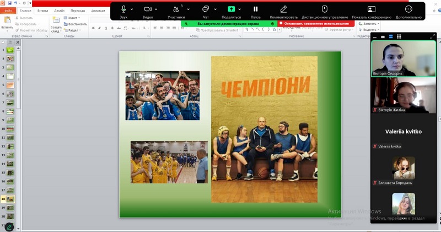
Task: Expand Zoom video panel to full screen
Action: (x=432, y=36)
